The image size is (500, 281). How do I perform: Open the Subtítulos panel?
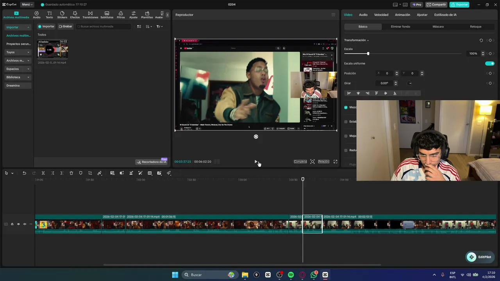(107, 15)
